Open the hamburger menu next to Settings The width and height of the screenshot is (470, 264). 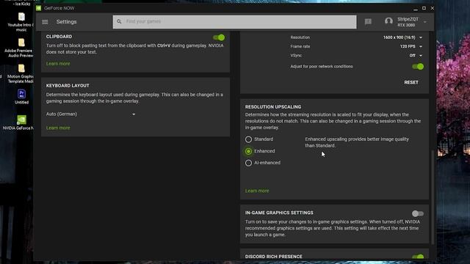coord(45,22)
